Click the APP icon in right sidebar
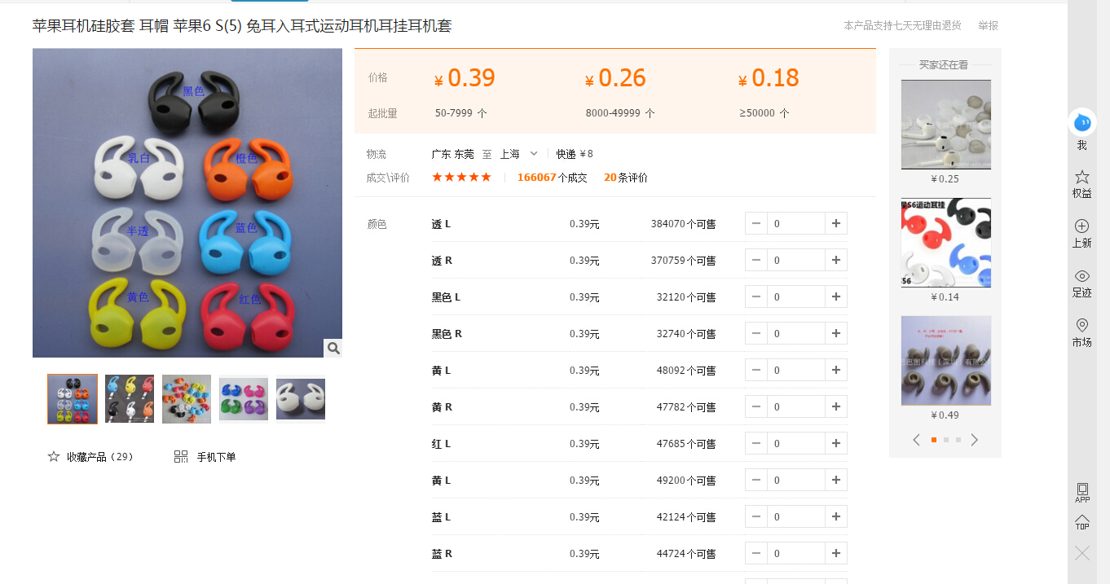 point(1082,493)
